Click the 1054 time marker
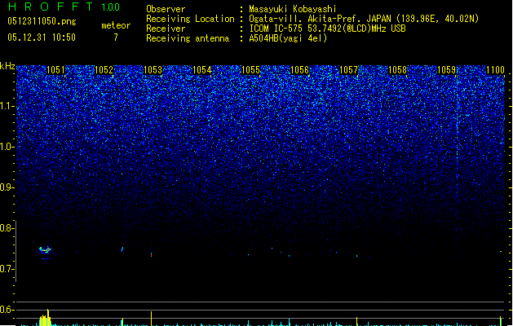 click(x=202, y=69)
